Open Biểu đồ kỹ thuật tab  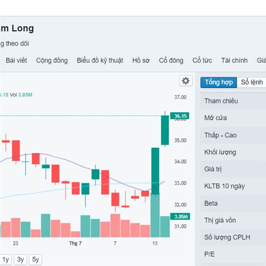tap(100, 61)
